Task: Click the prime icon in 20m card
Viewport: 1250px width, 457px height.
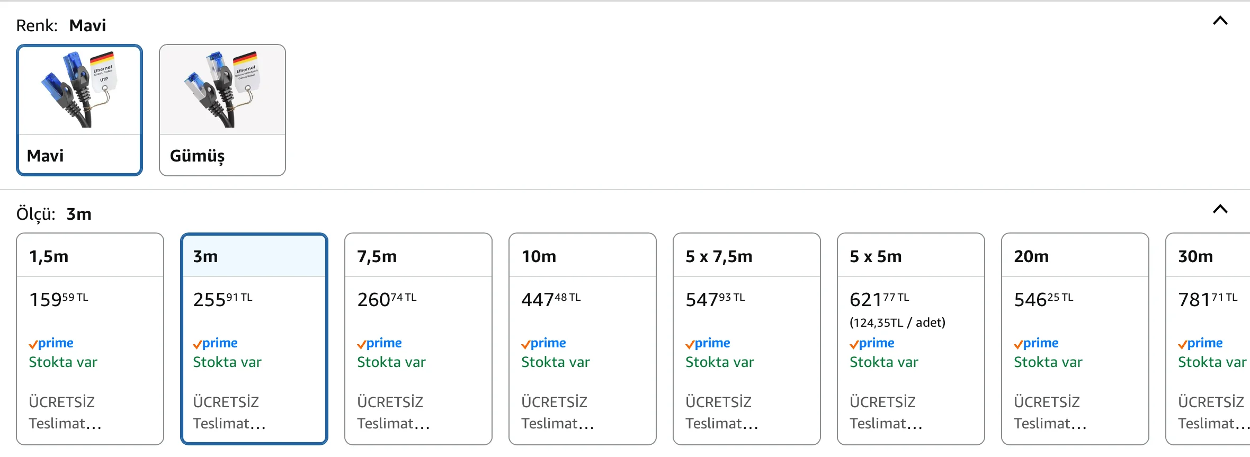Action: click(1037, 343)
